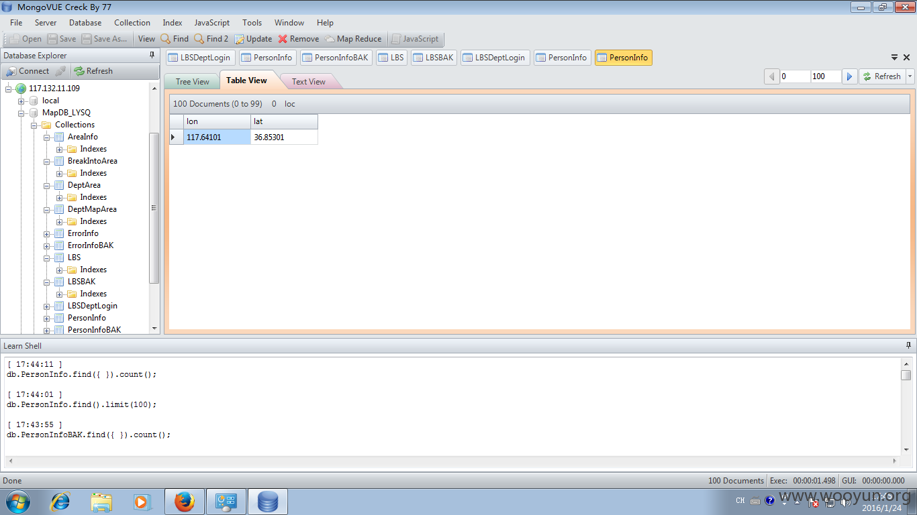The height and width of the screenshot is (515, 917).
Task: Open the dropdown next to results Refresh
Action: (910, 76)
